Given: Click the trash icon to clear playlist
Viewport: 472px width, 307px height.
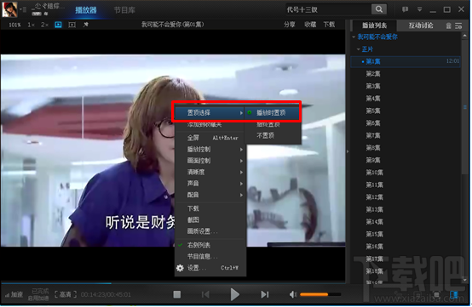Looking at the screenshot, I should (448, 26).
